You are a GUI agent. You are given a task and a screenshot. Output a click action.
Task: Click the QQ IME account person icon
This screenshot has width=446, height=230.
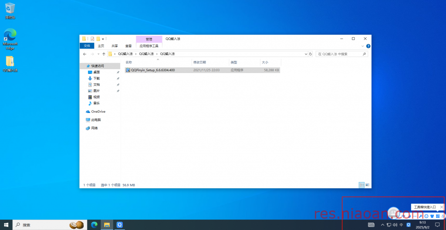443,216
